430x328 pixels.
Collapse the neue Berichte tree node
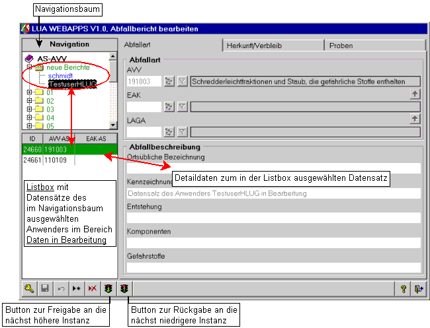coord(29,67)
